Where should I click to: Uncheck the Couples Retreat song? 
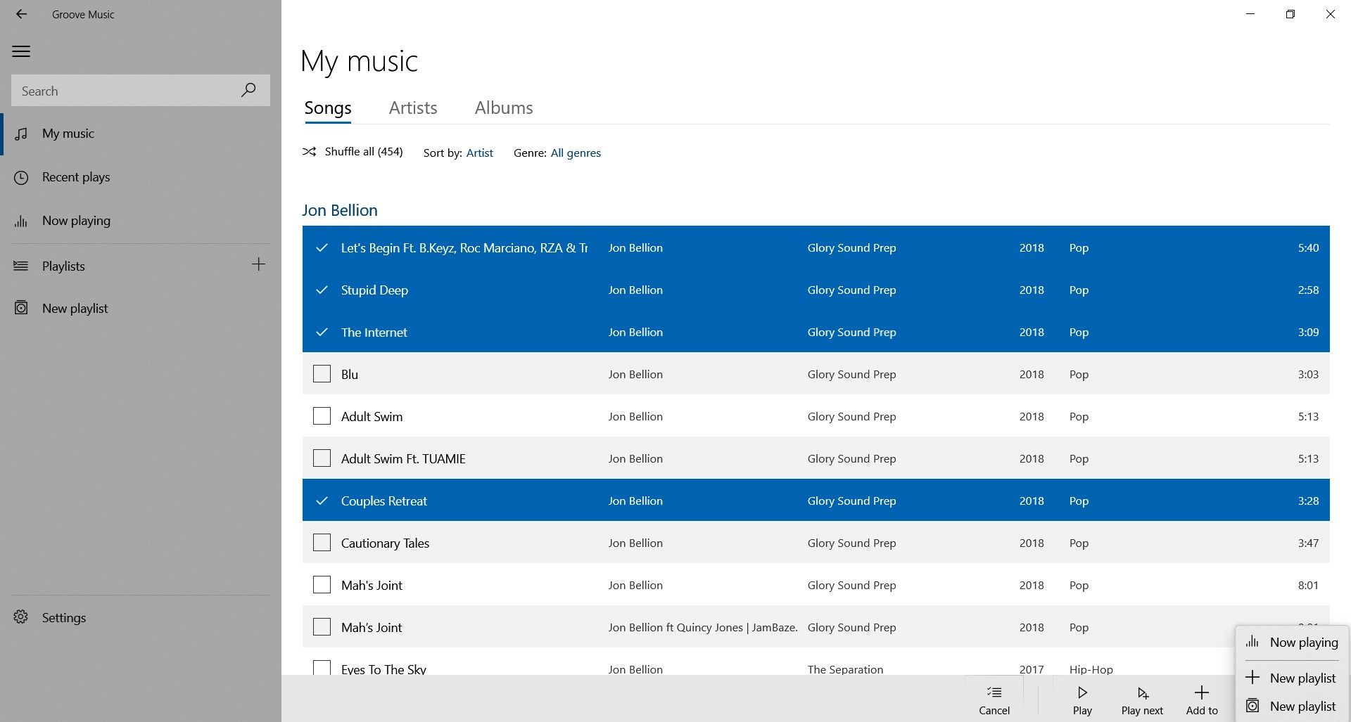pos(322,501)
